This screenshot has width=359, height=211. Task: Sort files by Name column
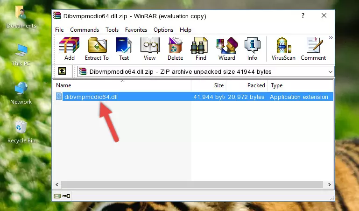point(122,85)
